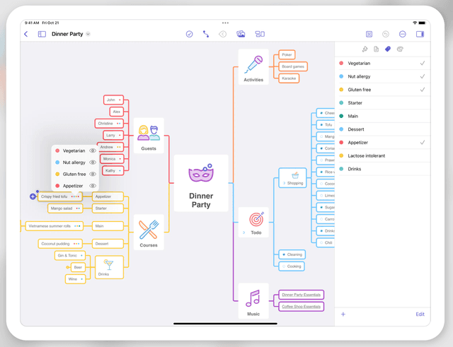The width and height of the screenshot is (453, 347).
Task: Open the Dinner Party Essentials link
Action: [301, 295]
